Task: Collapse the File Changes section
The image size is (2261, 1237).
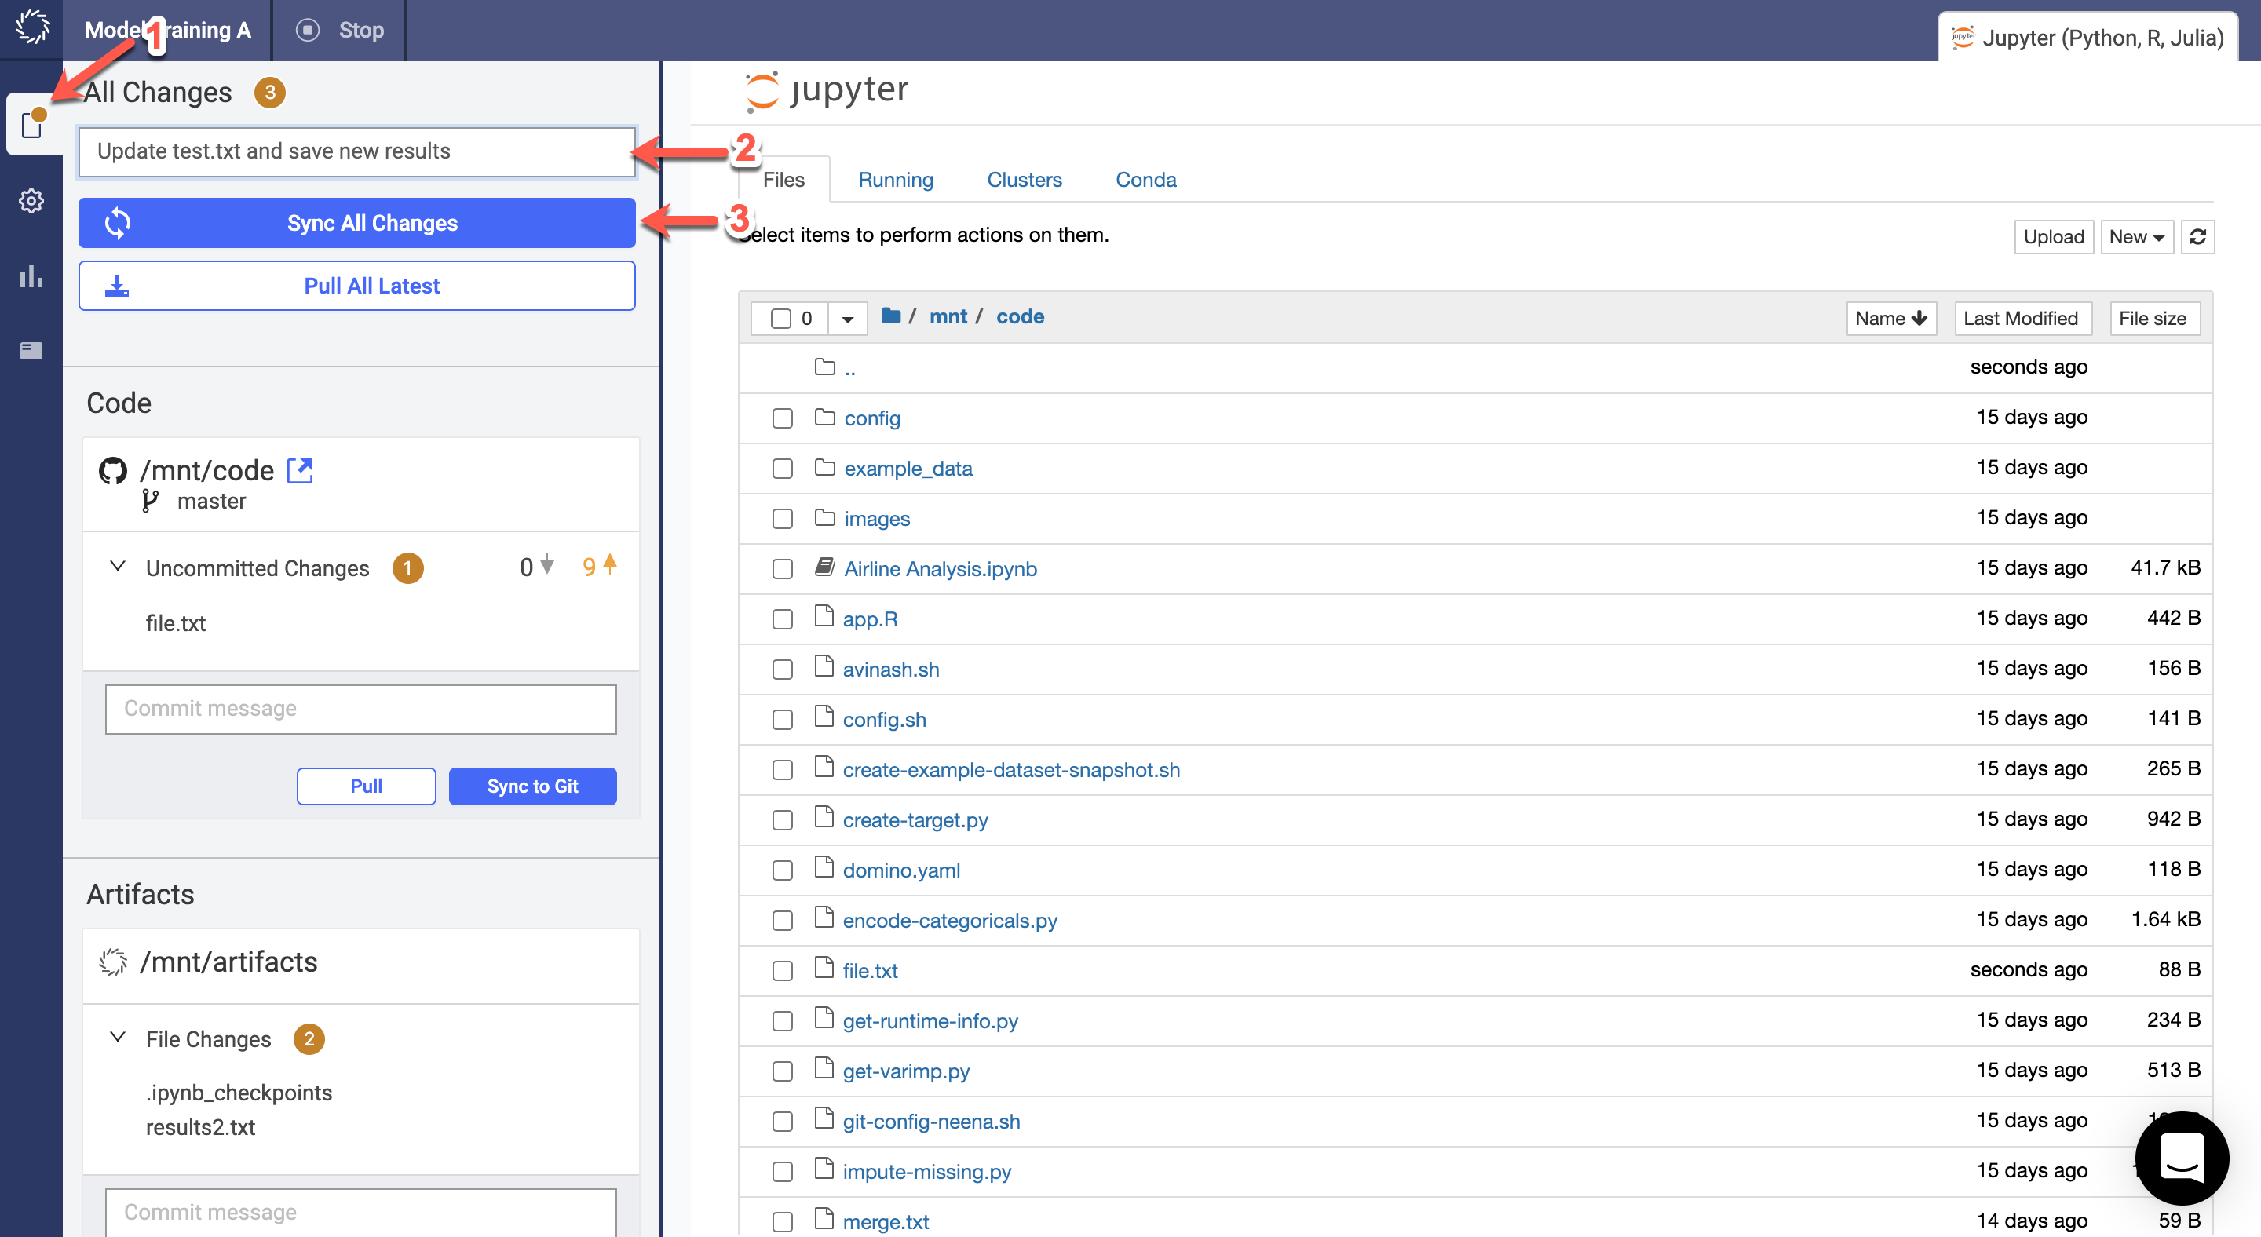Action: tap(118, 1037)
